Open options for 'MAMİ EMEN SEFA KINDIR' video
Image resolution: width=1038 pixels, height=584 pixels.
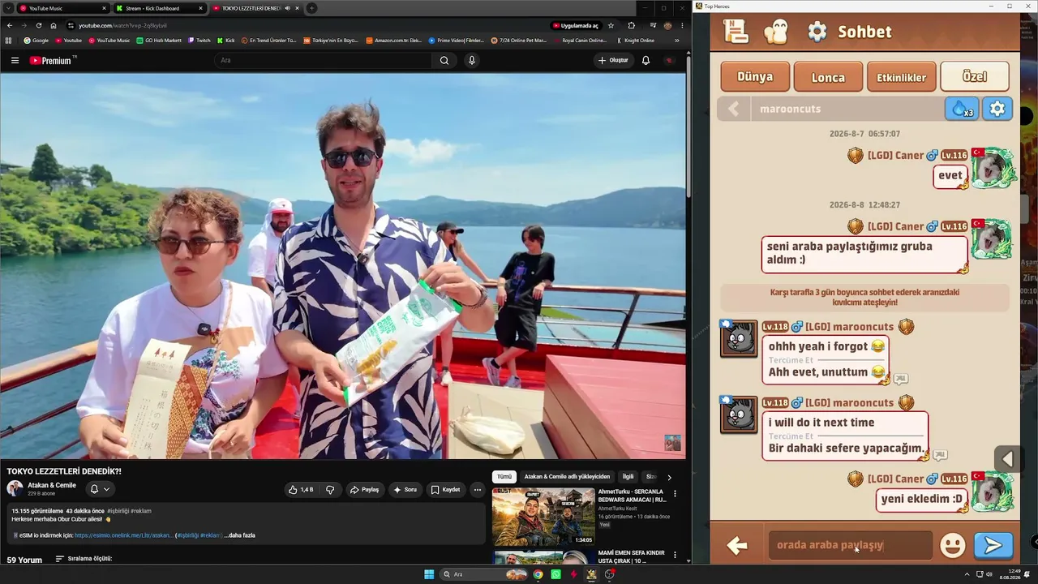click(x=675, y=554)
